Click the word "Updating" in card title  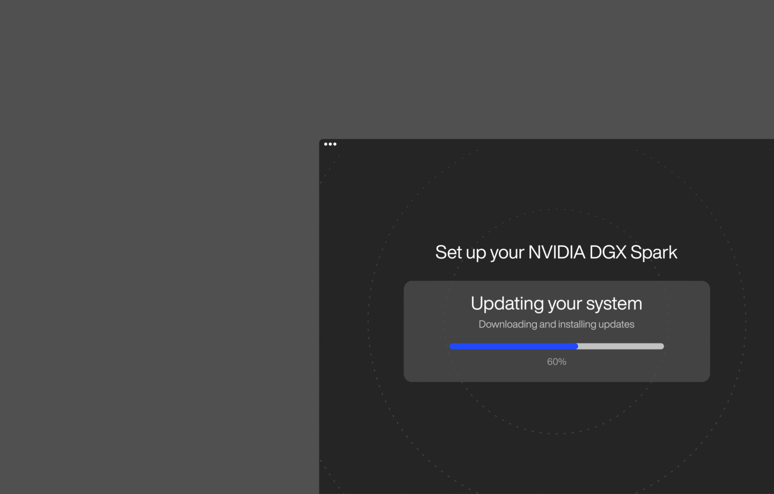coord(507,304)
